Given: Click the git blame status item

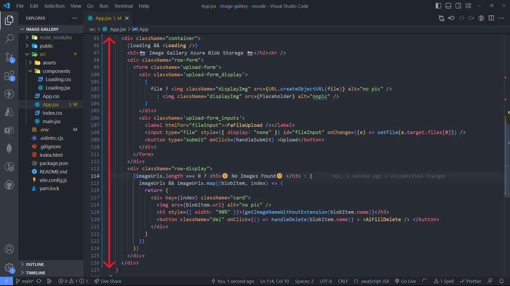Looking at the screenshot, I should click(x=233, y=281).
